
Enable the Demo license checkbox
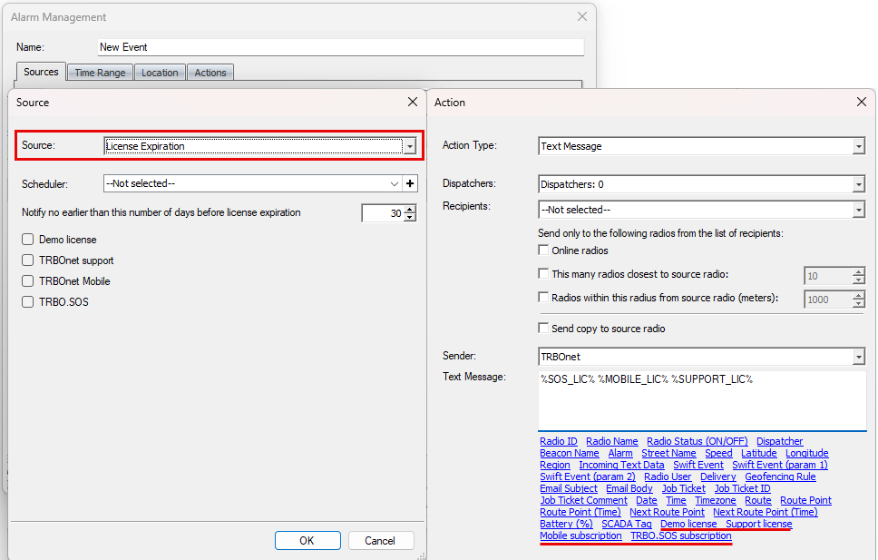click(28, 240)
